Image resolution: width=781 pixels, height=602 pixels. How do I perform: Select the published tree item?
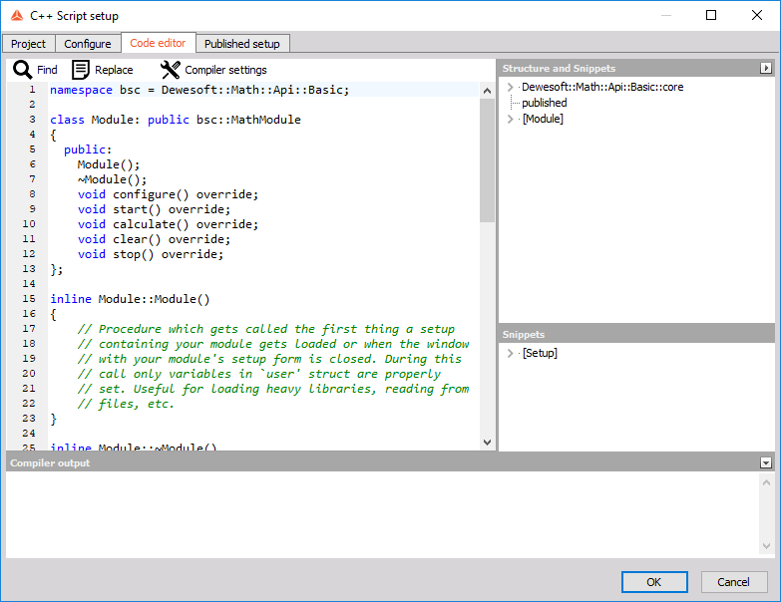pyautogui.click(x=545, y=103)
